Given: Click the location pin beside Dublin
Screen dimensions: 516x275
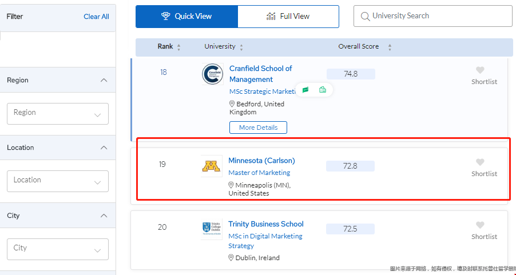Looking at the screenshot, I should (x=231, y=258).
